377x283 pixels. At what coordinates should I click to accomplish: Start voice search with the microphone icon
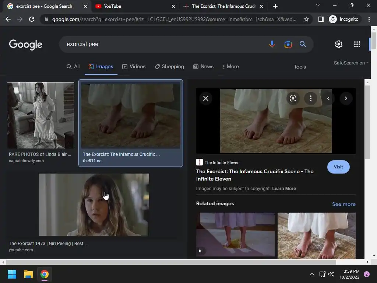(x=272, y=44)
